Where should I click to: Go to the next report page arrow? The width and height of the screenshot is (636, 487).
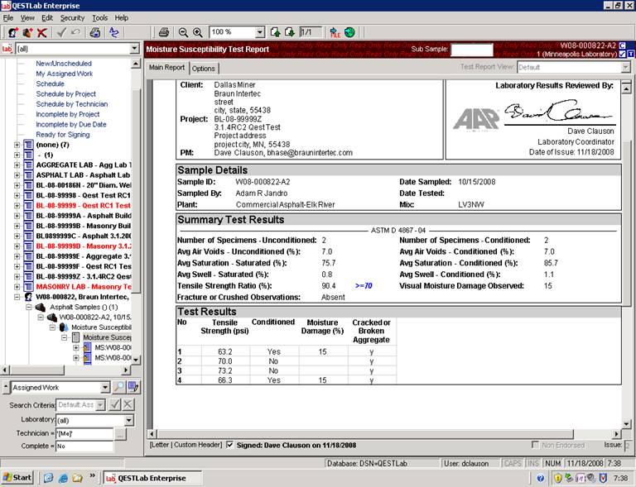coord(290,32)
